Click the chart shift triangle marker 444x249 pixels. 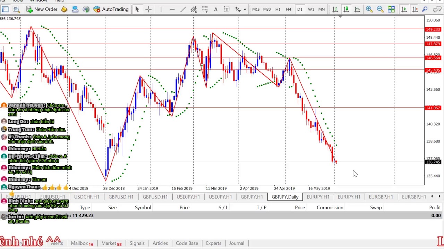tap(340, 17)
